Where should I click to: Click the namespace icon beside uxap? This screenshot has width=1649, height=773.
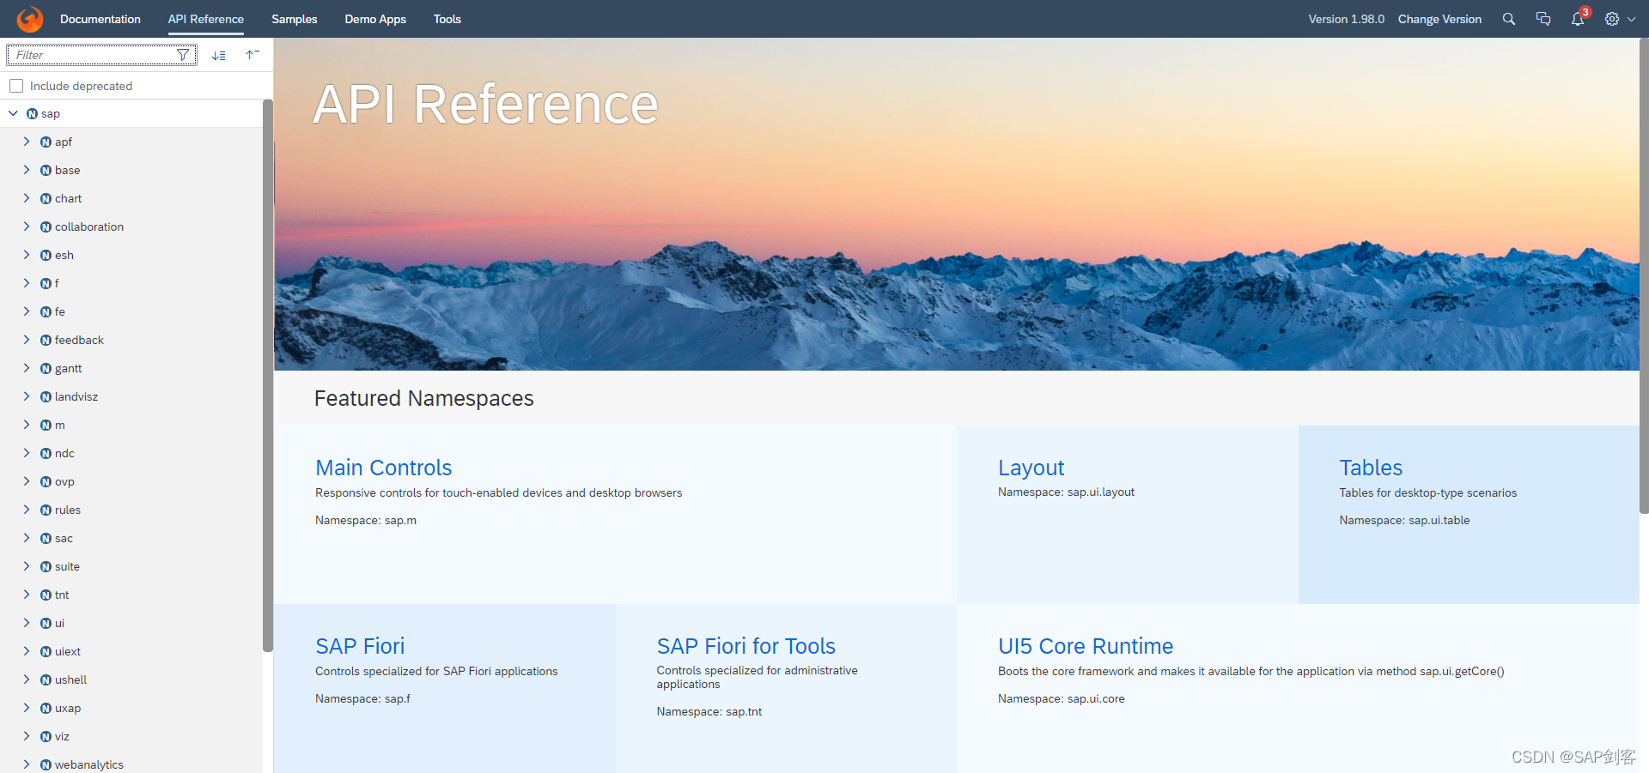[x=46, y=709]
